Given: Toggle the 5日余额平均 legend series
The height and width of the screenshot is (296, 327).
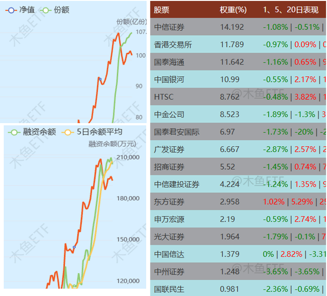Looking at the screenshot, I should 92,132.
